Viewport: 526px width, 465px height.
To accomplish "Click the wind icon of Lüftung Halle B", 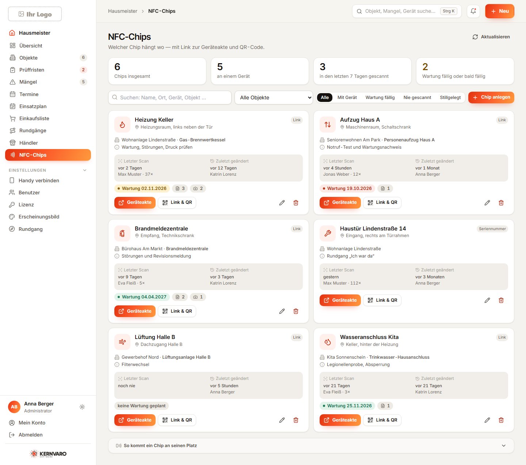I will [x=122, y=342].
